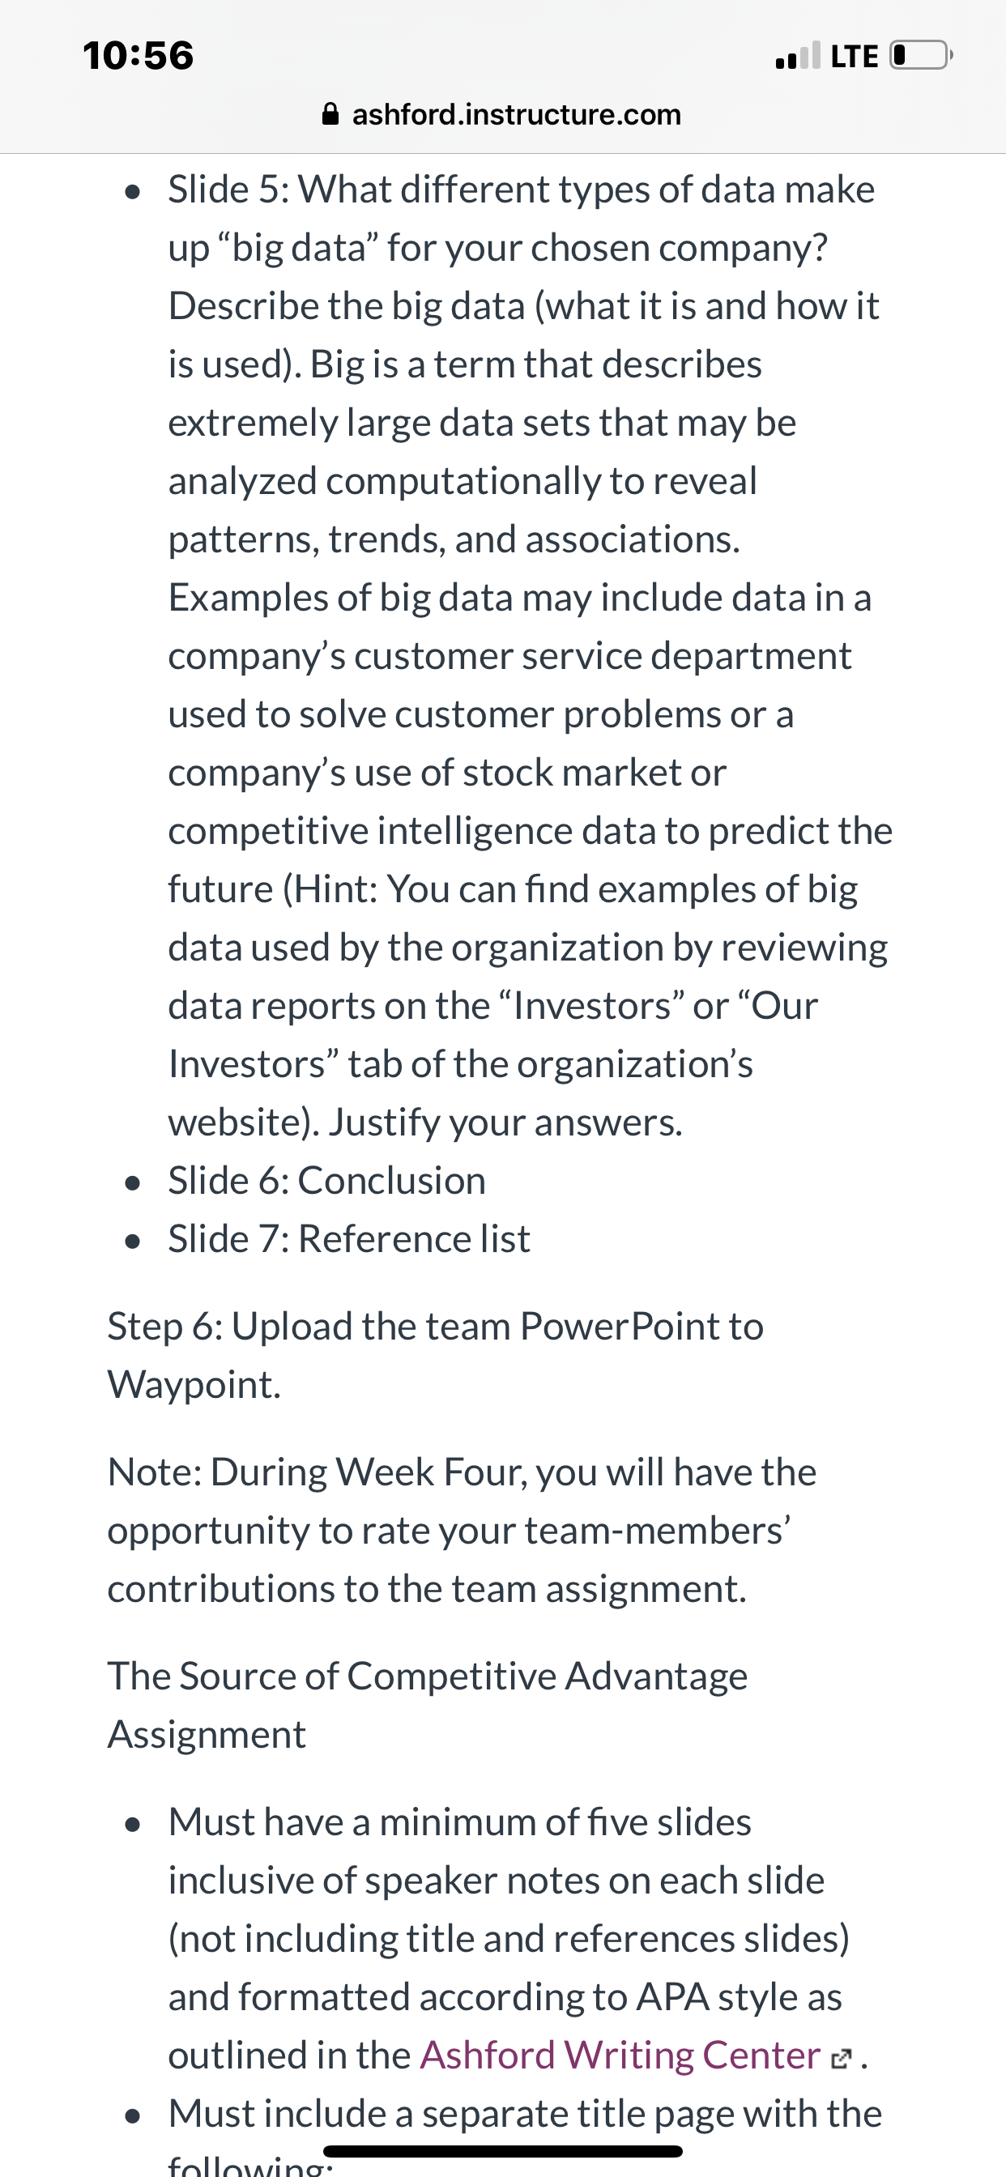This screenshot has width=1006, height=2177.
Task: Tap the cellular signal bars icon
Action: tap(797, 56)
